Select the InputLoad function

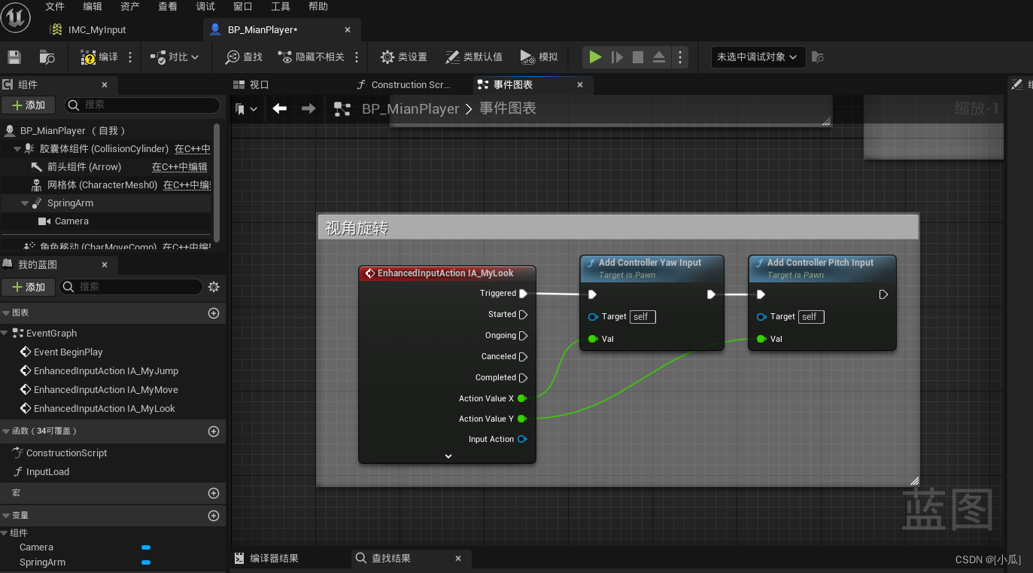pos(47,472)
